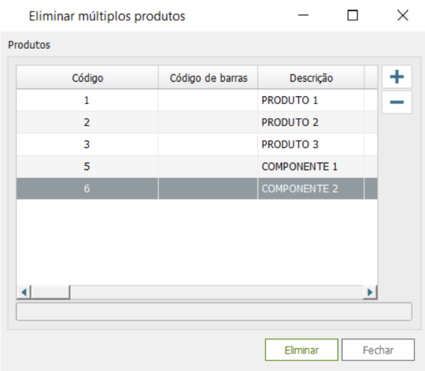Click the scroll left arrow of table
This screenshot has height=371, width=425.
coord(24,292)
